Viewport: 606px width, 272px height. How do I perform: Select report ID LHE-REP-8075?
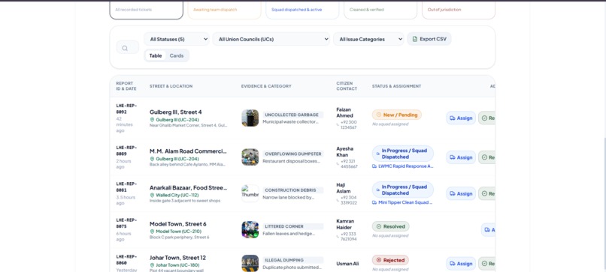pyautogui.click(x=127, y=223)
